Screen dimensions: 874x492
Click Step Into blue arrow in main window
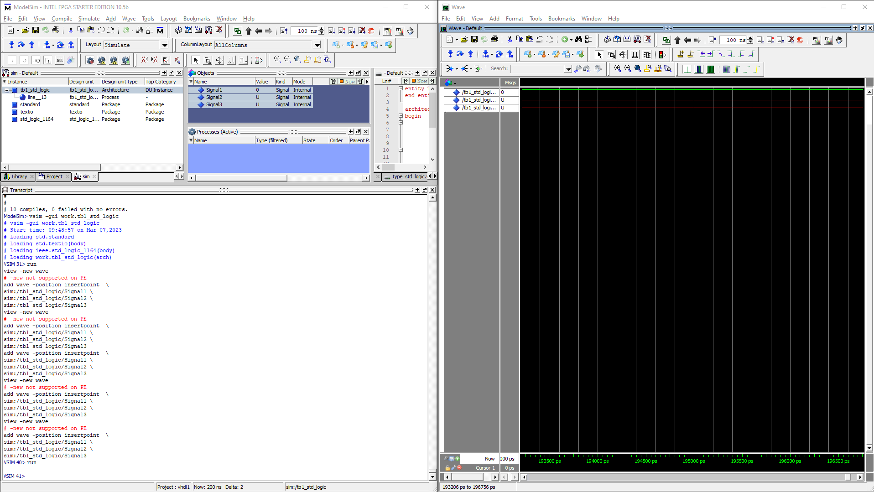11,45
